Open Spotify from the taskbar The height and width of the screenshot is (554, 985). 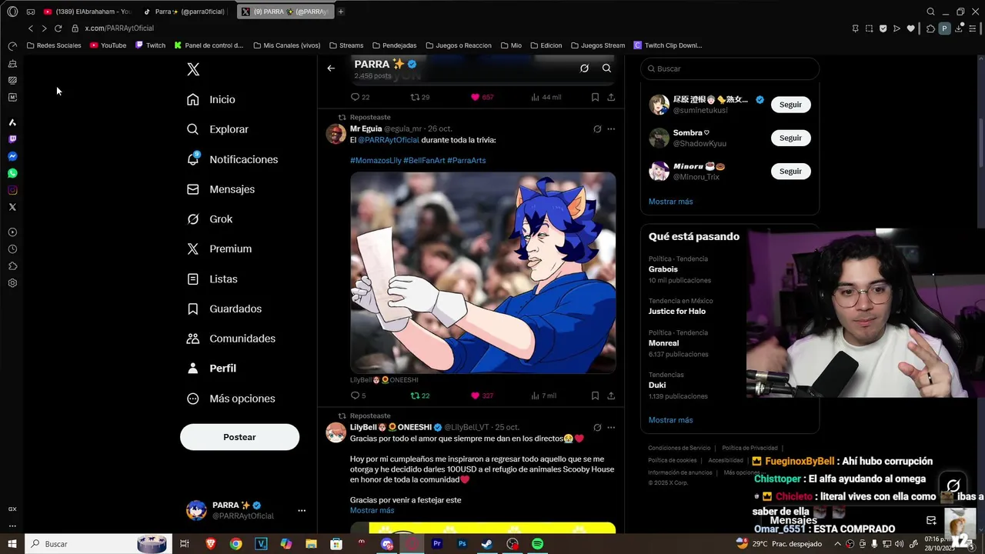coord(537,544)
